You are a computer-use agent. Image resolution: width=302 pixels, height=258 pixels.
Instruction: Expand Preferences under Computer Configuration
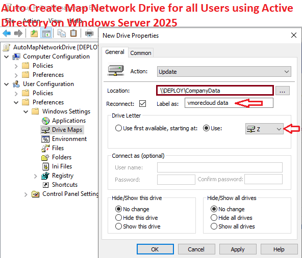[x=16, y=75]
